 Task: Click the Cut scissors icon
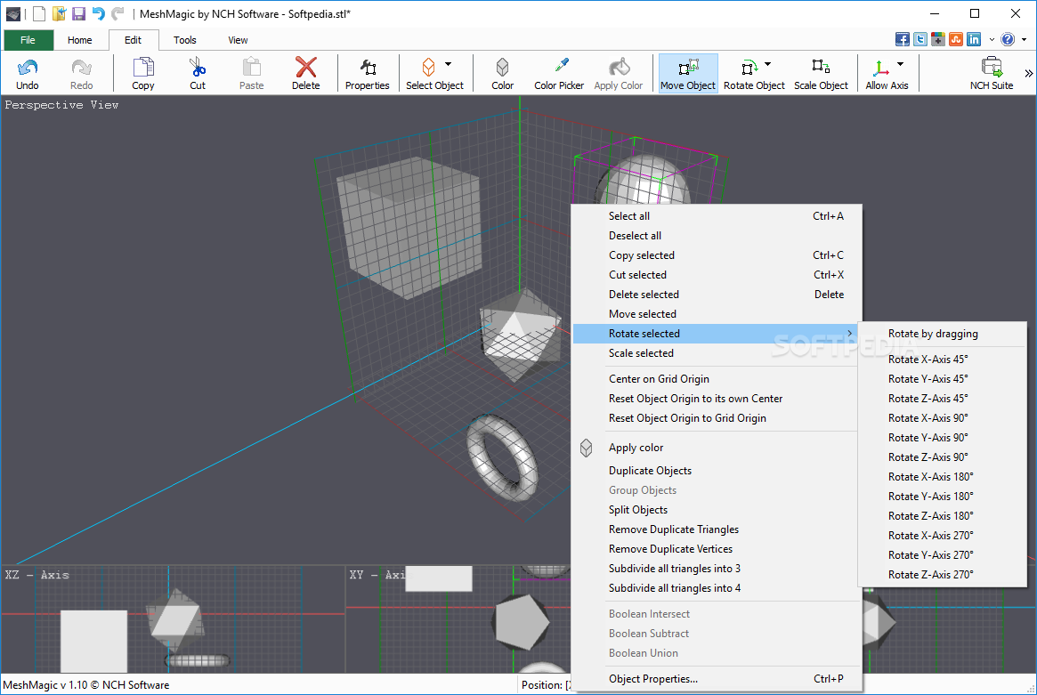[197, 68]
